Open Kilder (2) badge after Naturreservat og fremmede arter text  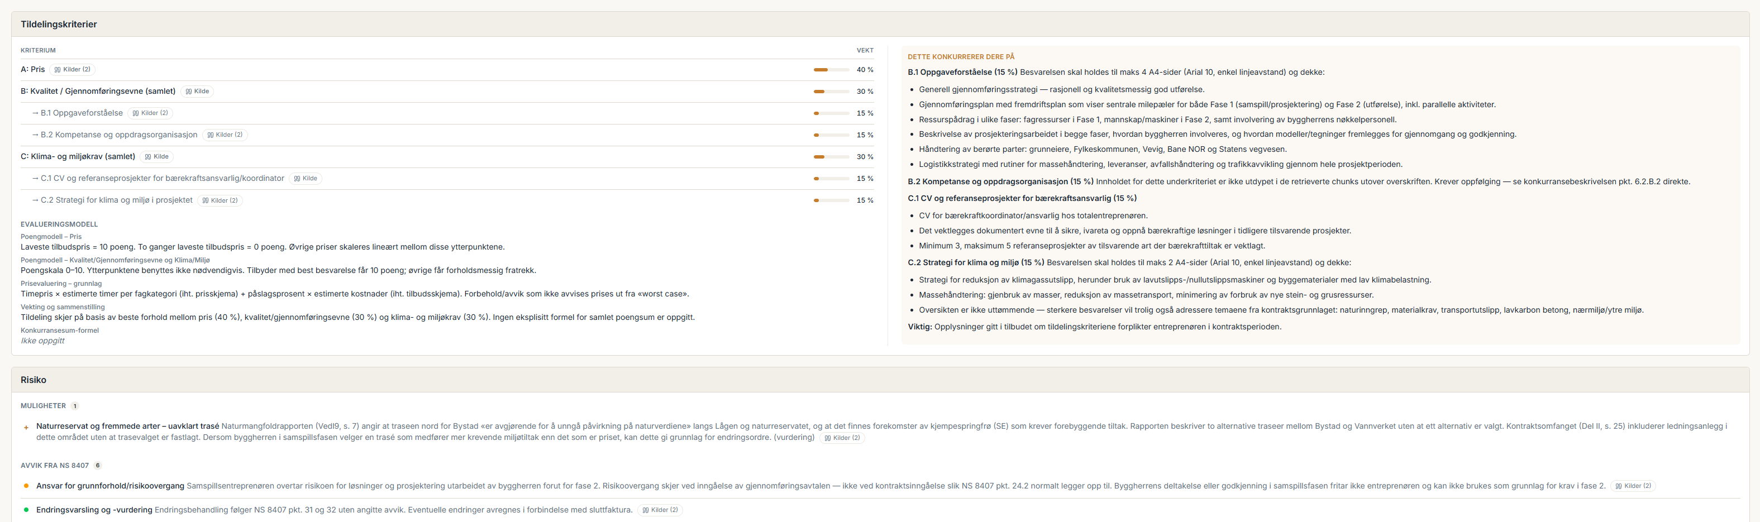842,438
